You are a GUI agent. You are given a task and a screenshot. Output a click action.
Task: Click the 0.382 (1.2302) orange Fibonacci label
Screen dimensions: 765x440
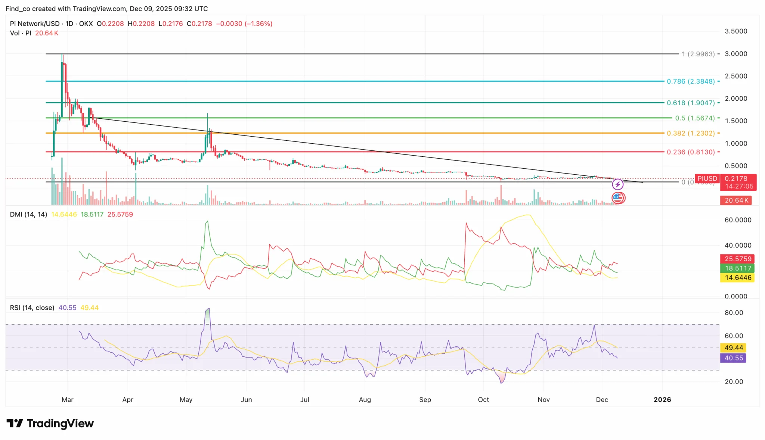pyautogui.click(x=691, y=133)
